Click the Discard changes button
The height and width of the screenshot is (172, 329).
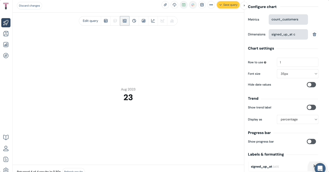coord(29,6)
